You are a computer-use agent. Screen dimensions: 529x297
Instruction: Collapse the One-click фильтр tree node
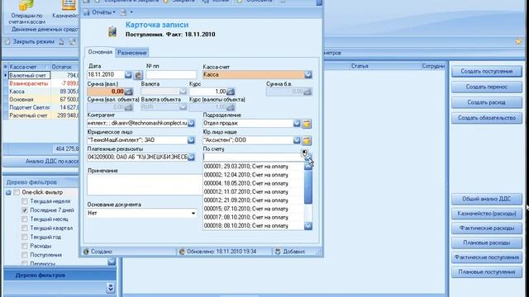coord(8,192)
